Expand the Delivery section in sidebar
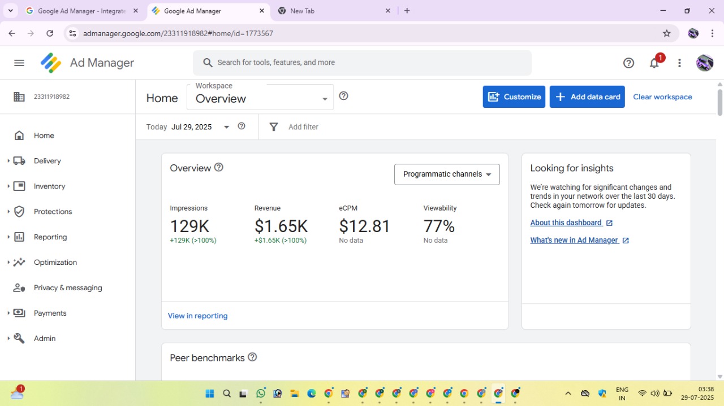 (x=47, y=161)
